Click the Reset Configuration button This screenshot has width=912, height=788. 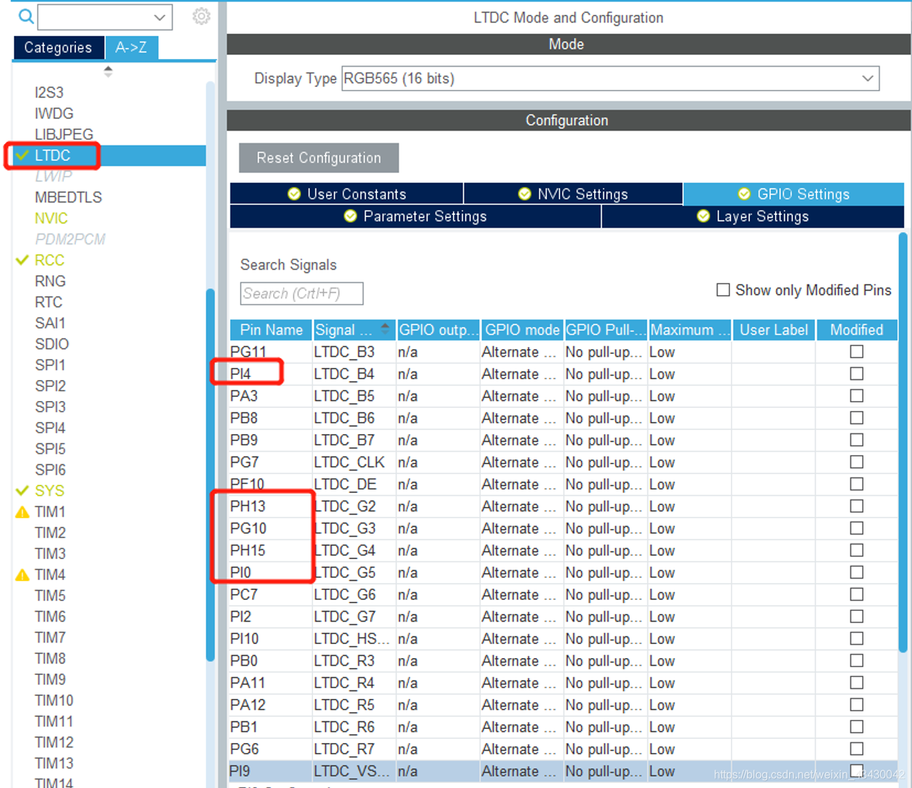click(x=319, y=158)
